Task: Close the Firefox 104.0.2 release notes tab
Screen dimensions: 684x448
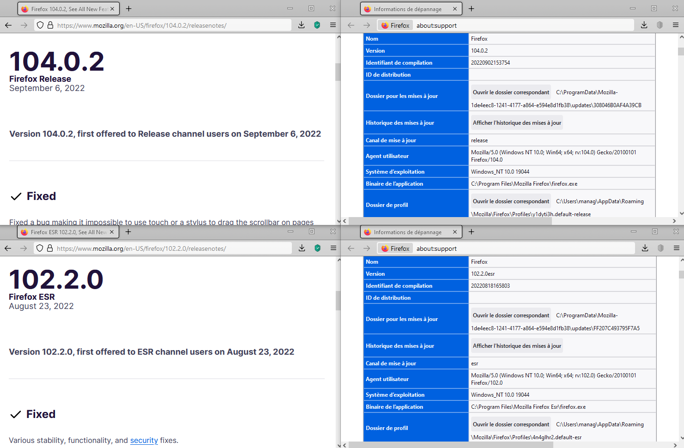Action: (112, 9)
